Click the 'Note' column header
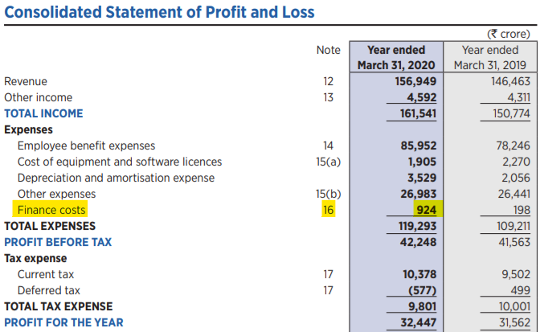This screenshot has width=540, height=332. 328,50
